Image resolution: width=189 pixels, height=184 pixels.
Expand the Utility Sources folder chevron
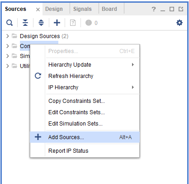click(8, 66)
